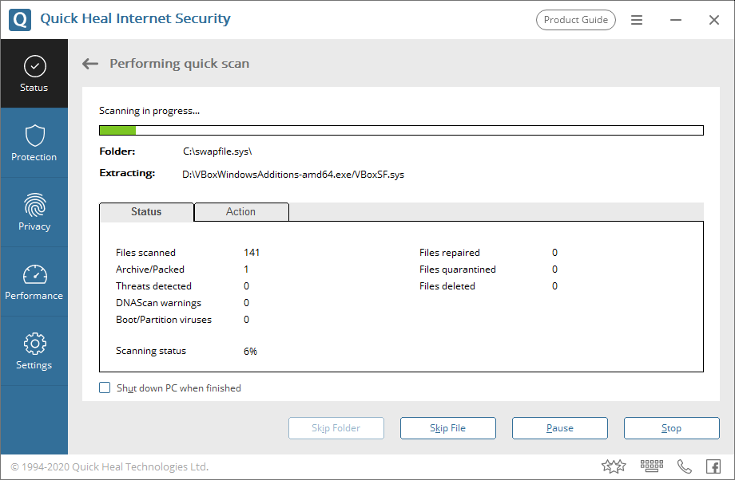735x480 pixels.
Task: Select the Status tab in scan panel
Action: click(146, 212)
